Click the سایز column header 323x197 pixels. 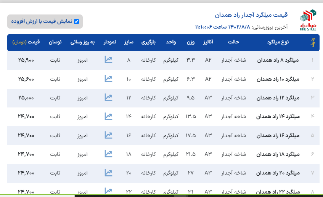click(x=128, y=42)
